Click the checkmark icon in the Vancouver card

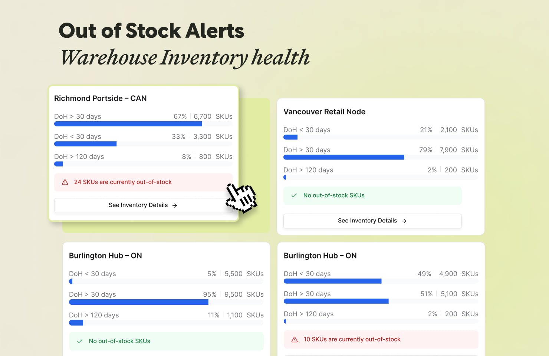[294, 195]
